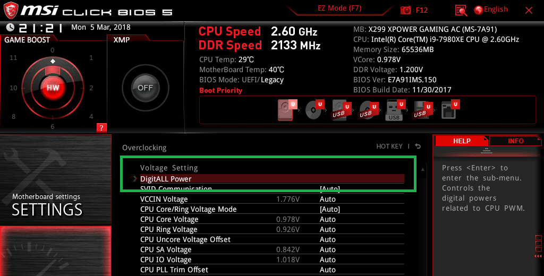Viewport: 544px width, 276px height.
Task: Switch to the HELP tab
Action: point(462,141)
